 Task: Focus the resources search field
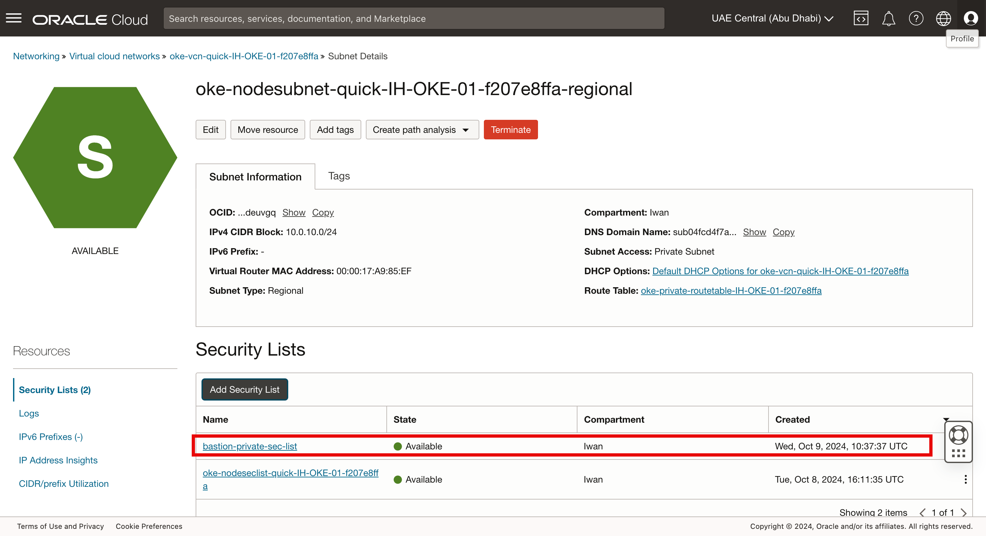(x=413, y=18)
